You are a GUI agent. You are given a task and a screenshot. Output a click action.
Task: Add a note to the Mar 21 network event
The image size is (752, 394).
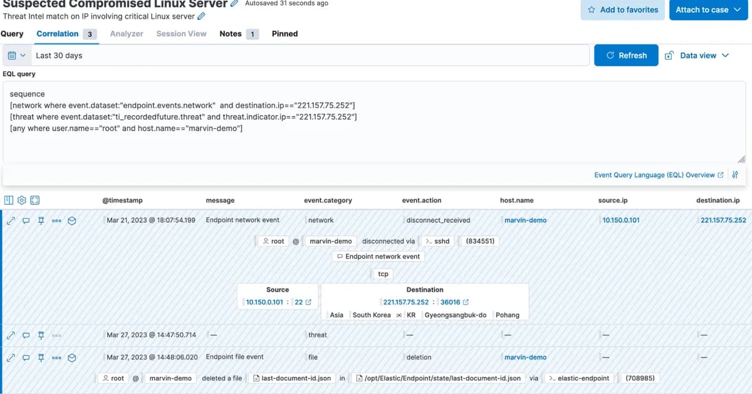(26, 220)
